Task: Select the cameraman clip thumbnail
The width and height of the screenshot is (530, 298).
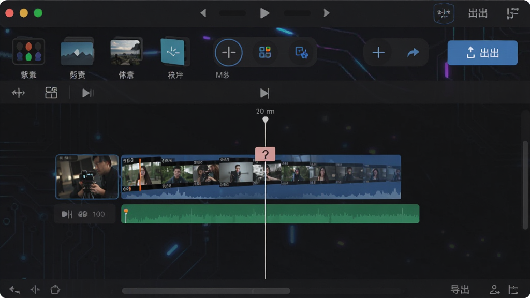Action: click(87, 177)
